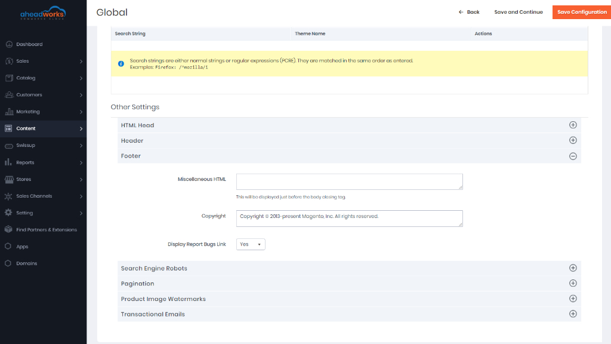Expand Product Image Watermarks plus icon
The height and width of the screenshot is (344, 611).
573,299
